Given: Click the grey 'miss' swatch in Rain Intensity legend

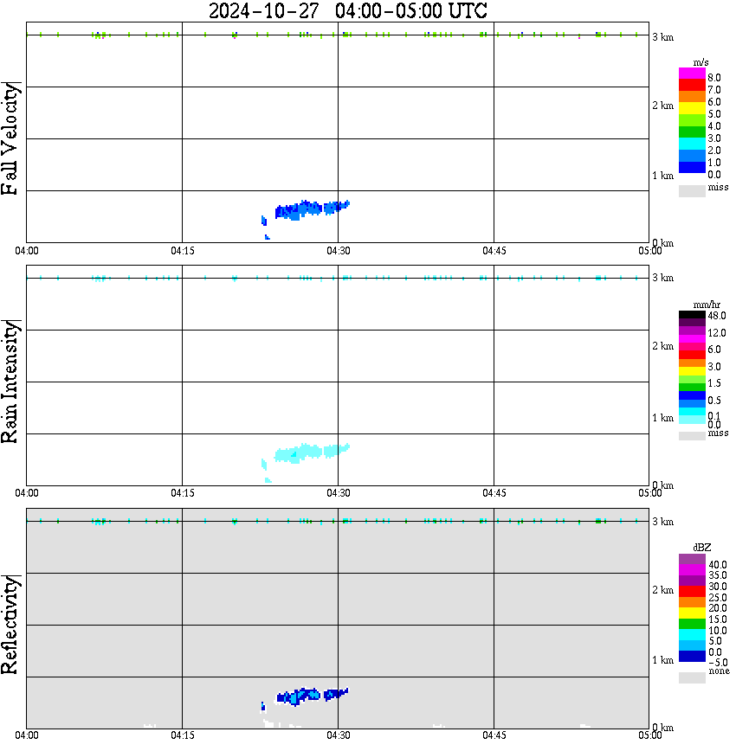Looking at the screenshot, I should point(692,436).
